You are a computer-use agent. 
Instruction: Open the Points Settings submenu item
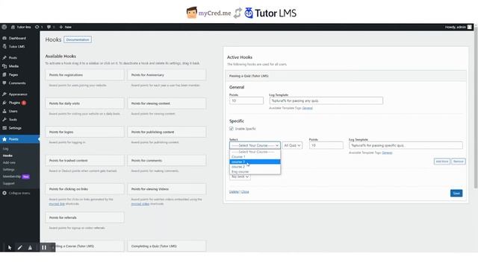[x=8, y=170]
